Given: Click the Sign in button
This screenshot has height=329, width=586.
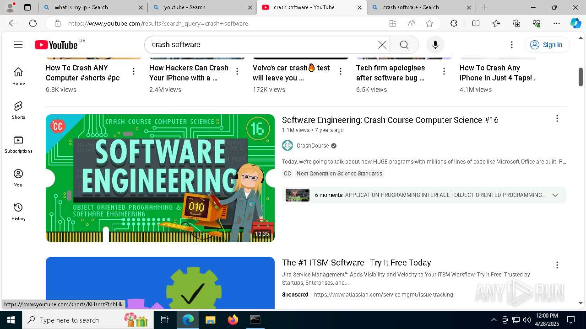Looking at the screenshot, I should click(x=547, y=45).
